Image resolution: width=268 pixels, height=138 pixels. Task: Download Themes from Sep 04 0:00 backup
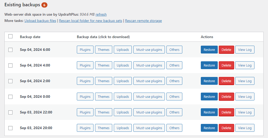point(104,97)
